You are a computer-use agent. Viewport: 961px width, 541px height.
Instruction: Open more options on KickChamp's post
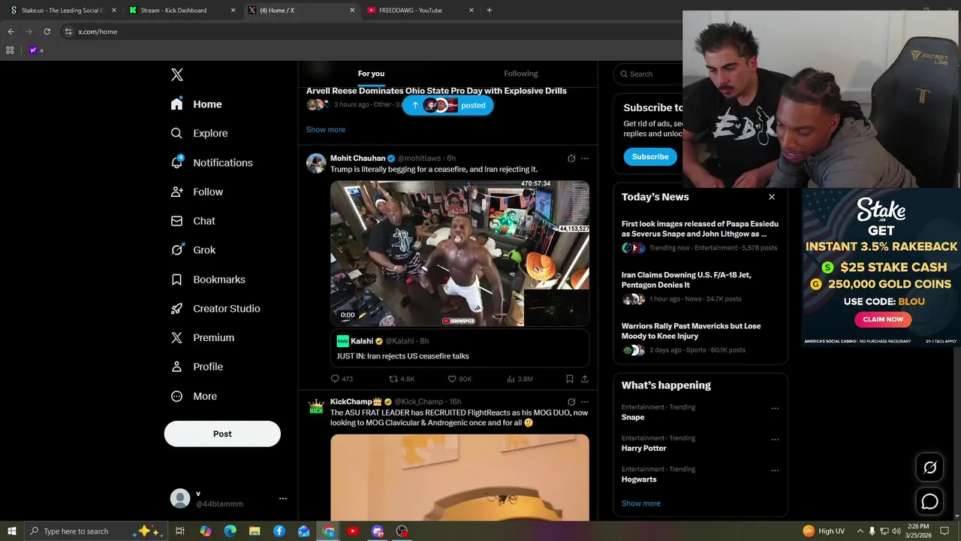(585, 402)
